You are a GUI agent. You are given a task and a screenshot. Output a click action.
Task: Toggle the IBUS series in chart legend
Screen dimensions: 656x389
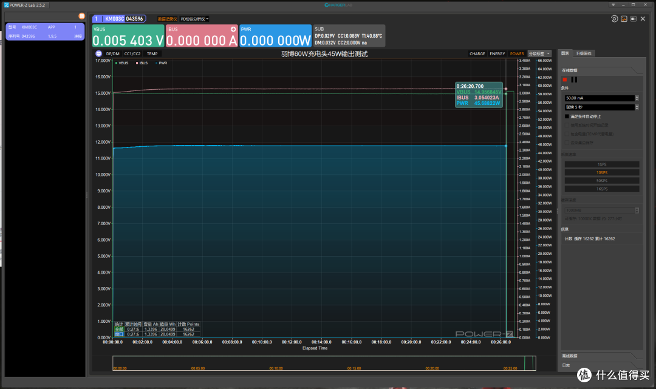pos(142,63)
